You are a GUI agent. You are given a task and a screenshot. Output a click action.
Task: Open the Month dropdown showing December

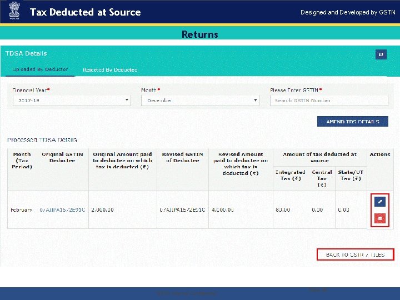click(x=200, y=100)
